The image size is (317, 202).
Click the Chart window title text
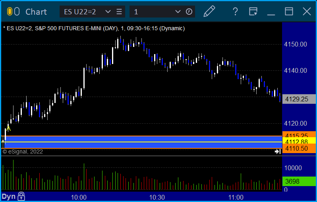click(36, 12)
